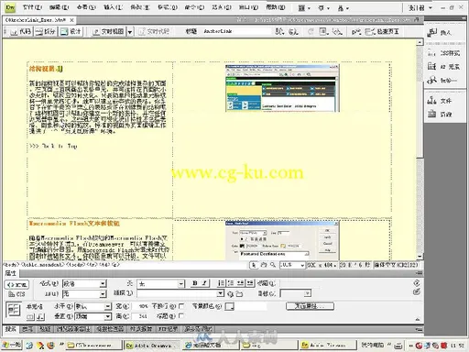Screen dimensions: 469x352
Task: Open the Layout dropdown icon in menu bar
Action: coord(304,8)
